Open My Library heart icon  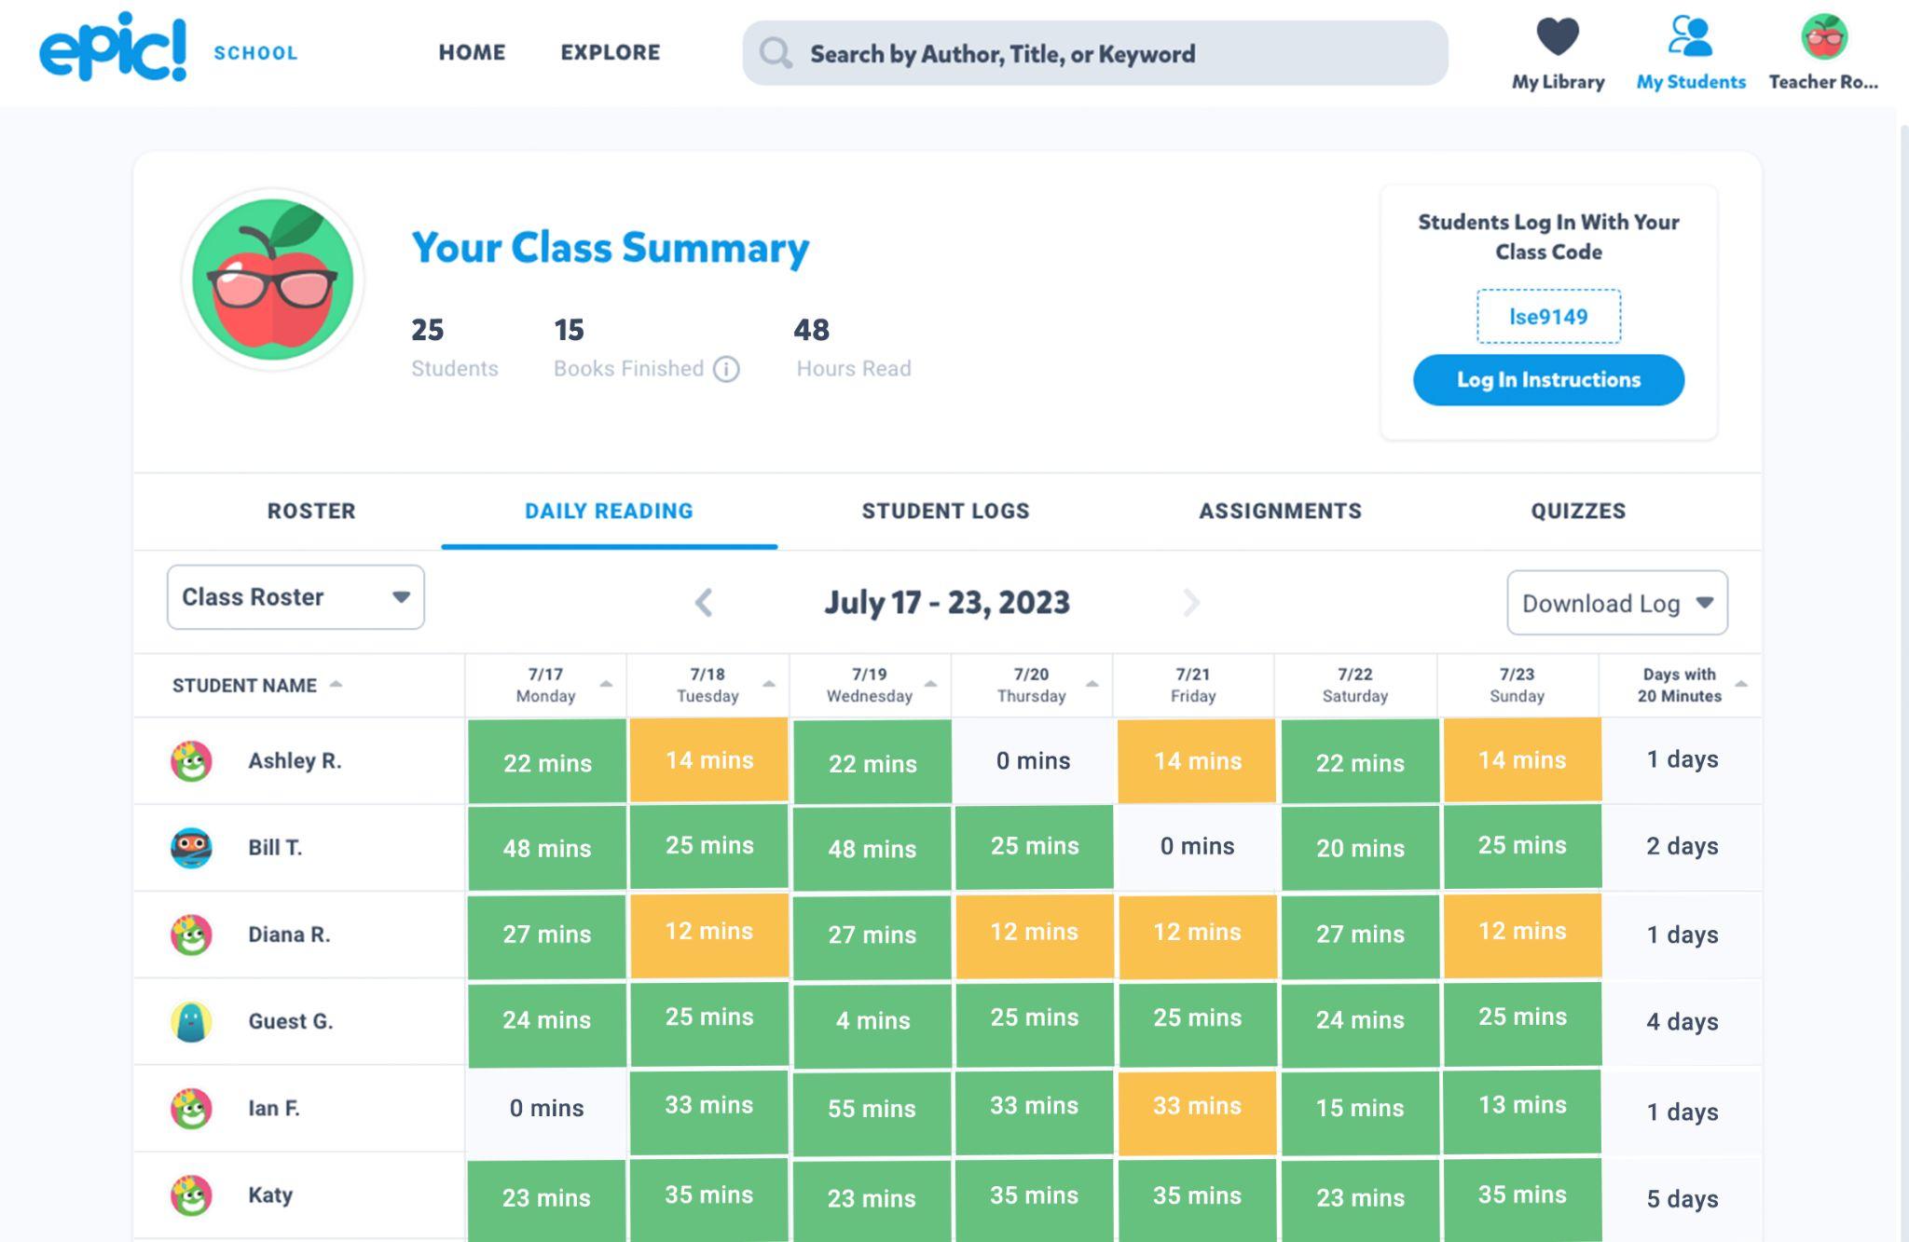(1558, 37)
